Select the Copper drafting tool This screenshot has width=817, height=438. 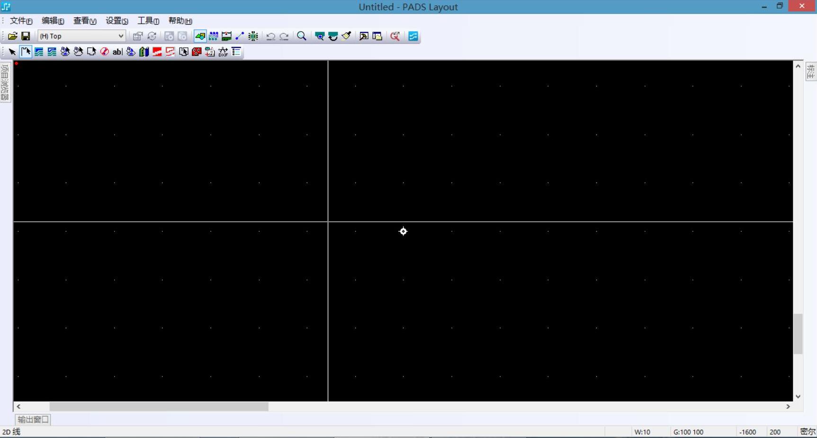point(39,52)
